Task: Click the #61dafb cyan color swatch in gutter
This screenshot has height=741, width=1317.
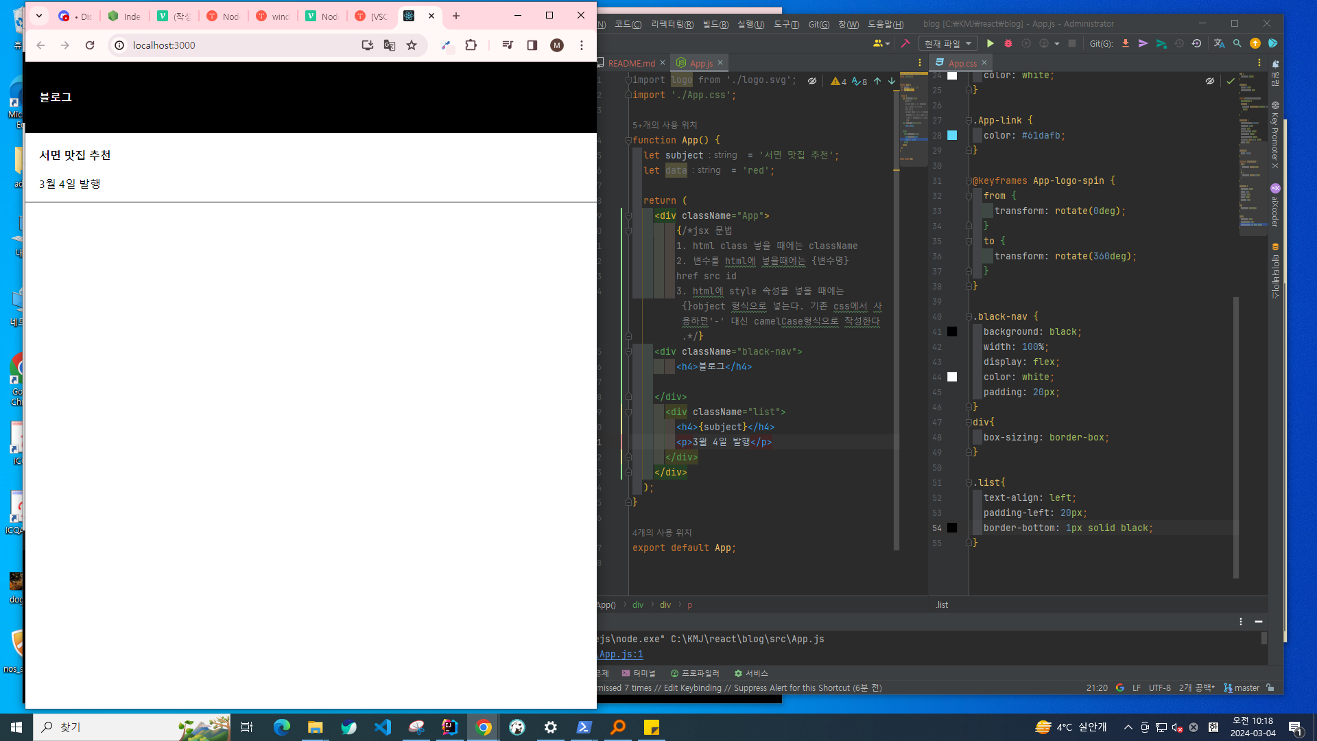Action: [x=952, y=135]
